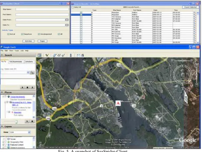Play the search results tour
202x152 pixels.
click(x=23, y=87)
